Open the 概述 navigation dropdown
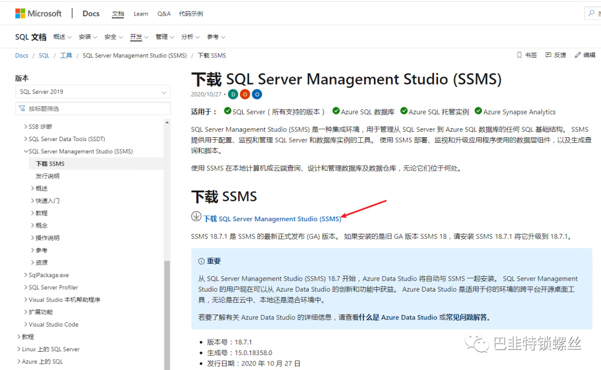The image size is (601, 370). 62,37
